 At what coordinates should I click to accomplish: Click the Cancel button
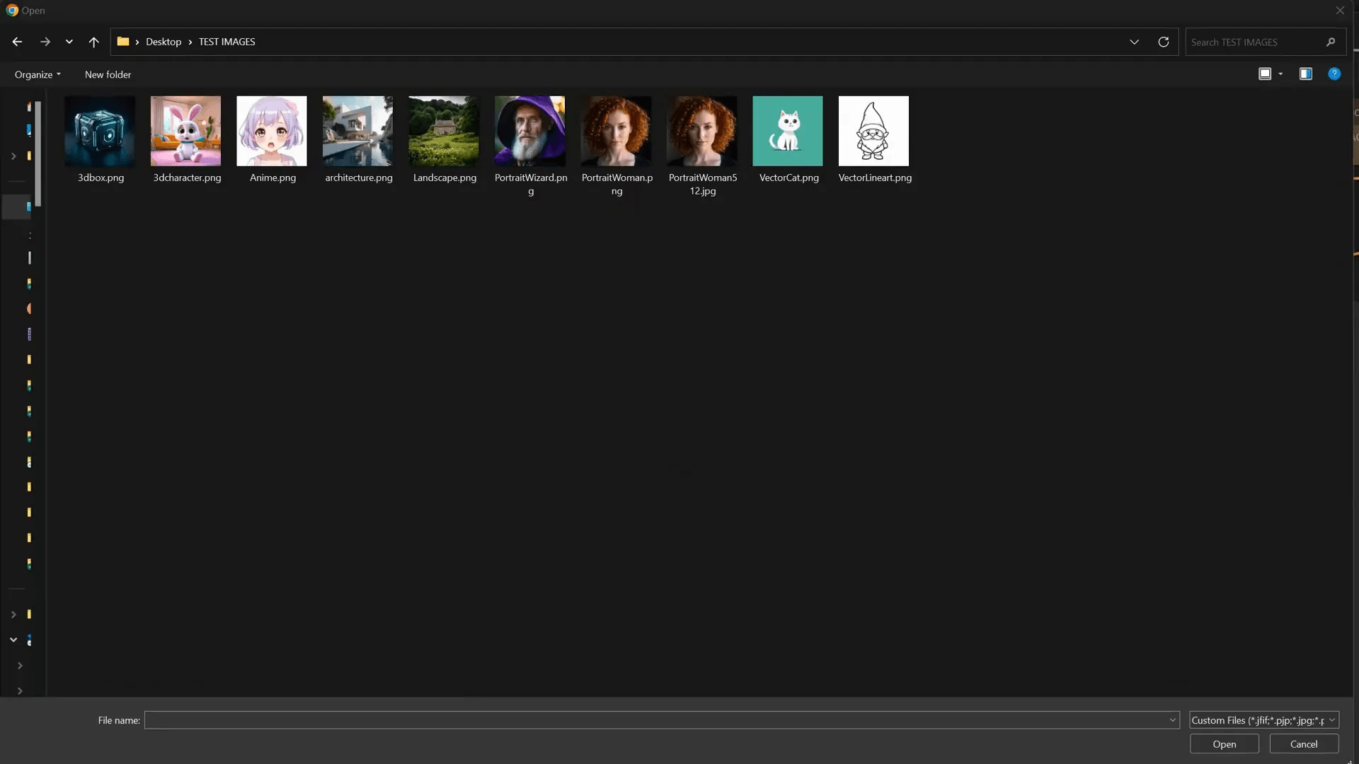[x=1303, y=744]
